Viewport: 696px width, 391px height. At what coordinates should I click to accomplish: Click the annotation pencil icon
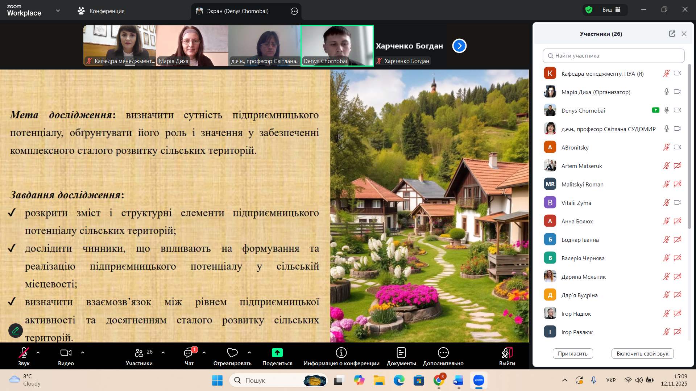[x=16, y=331]
